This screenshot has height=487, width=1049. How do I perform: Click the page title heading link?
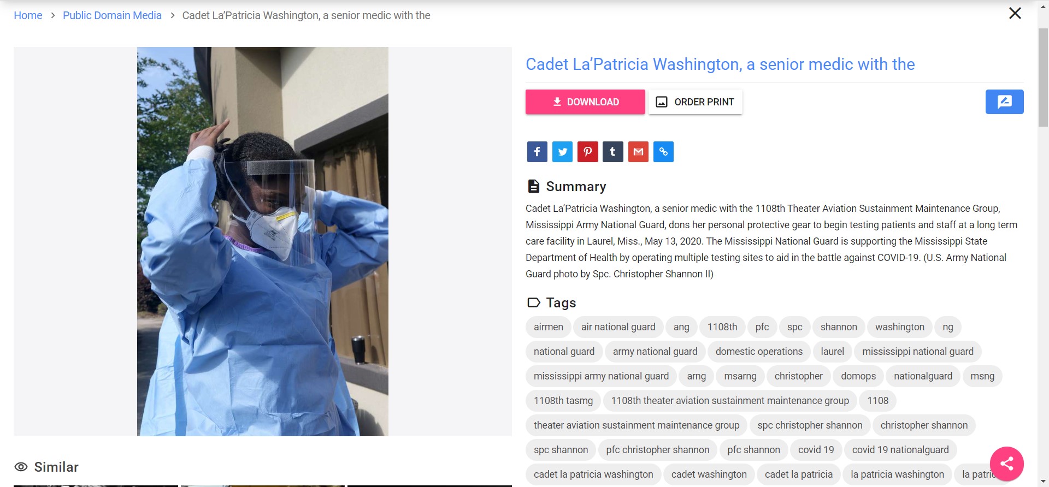tap(720, 64)
